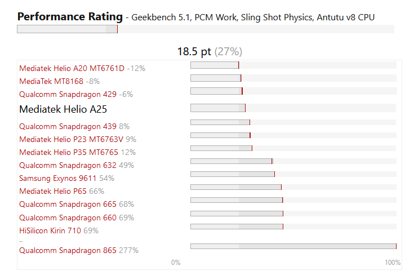The width and height of the screenshot is (405, 275).
Task: Click the Mediatek Helio P65 link
Action: [x=53, y=191]
